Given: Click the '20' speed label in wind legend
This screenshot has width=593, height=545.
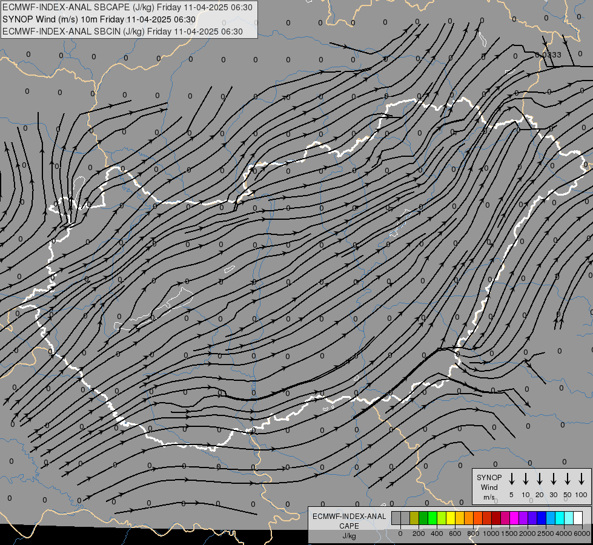Looking at the screenshot, I should point(540,495).
